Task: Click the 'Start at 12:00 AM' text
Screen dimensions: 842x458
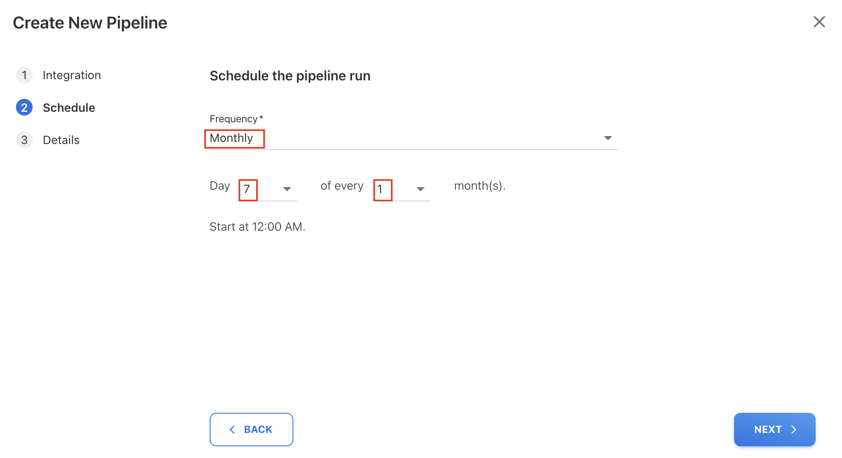Action: click(x=257, y=227)
